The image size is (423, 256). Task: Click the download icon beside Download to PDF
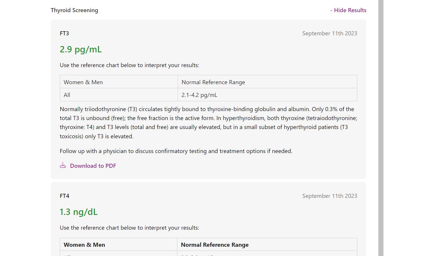coord(63,165)
